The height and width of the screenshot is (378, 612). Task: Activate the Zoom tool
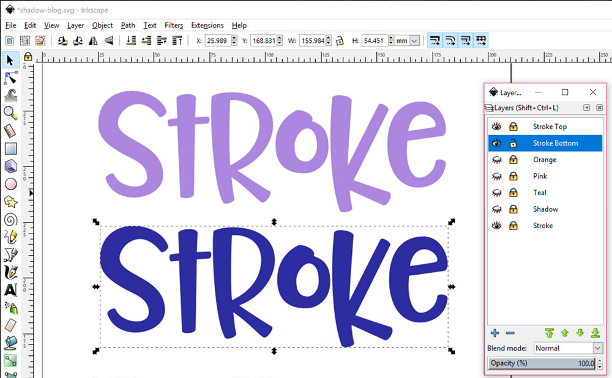(x=9, y=113)
